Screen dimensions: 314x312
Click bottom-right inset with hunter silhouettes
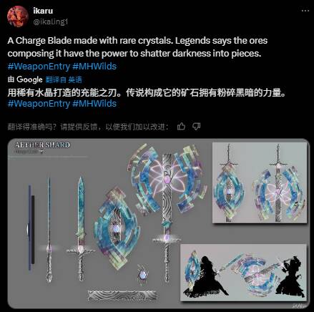tap(243, 272)
